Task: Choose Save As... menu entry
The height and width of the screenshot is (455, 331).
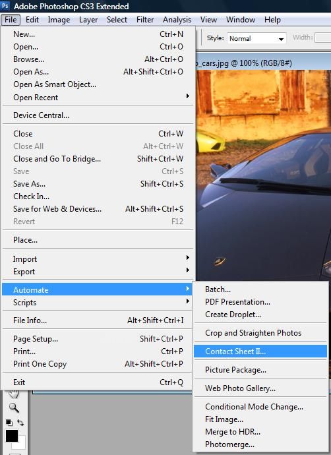Action: [x=98, y=184]
